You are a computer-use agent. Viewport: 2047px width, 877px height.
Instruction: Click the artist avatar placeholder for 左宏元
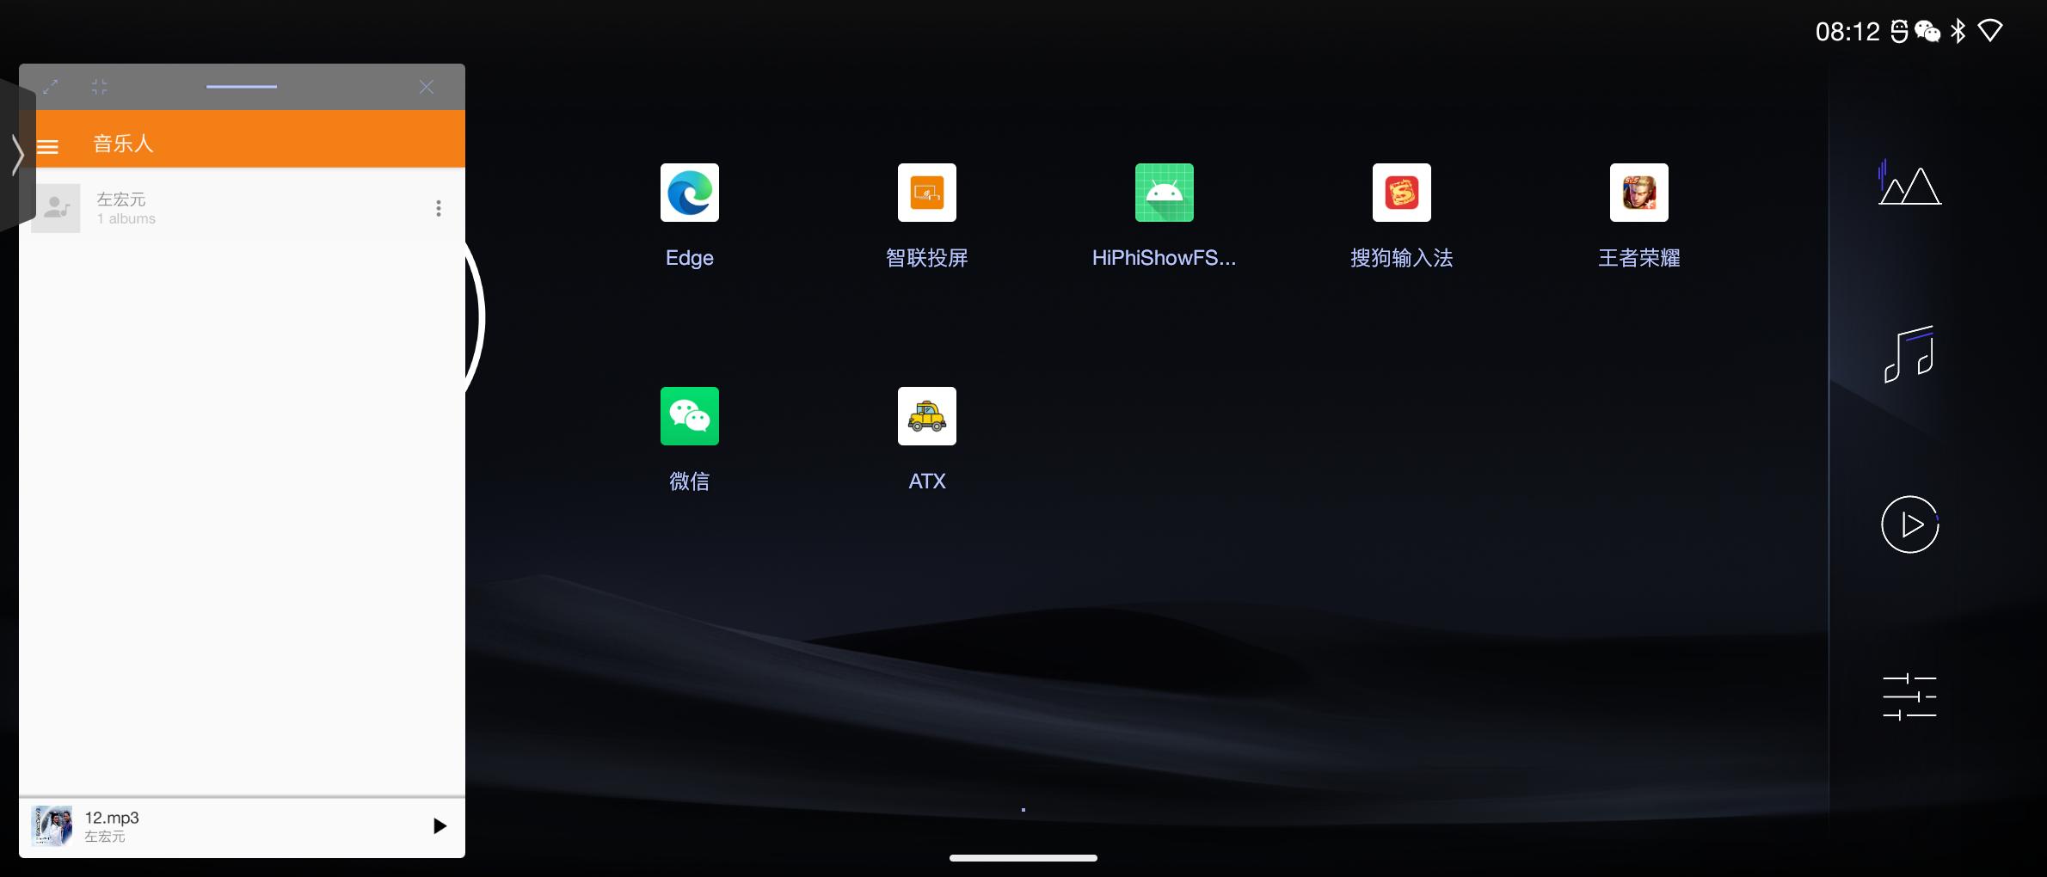tap(56, 208)
